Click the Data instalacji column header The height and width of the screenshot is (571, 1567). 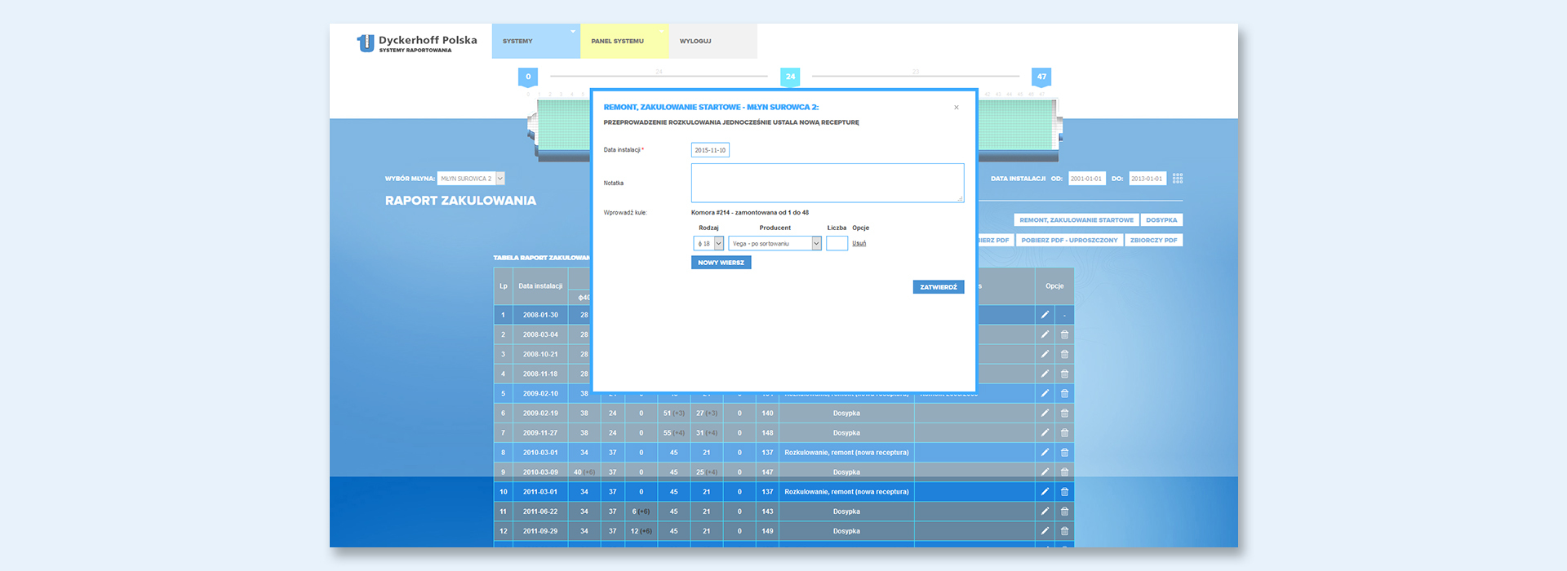point(540,286)
